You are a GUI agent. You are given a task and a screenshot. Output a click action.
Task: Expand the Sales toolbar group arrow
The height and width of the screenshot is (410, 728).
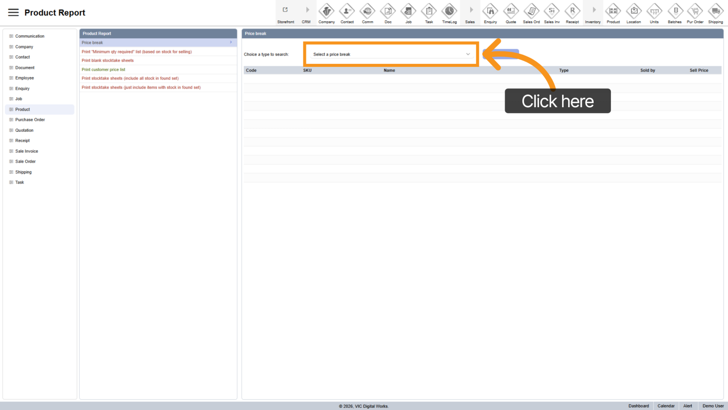471,10
